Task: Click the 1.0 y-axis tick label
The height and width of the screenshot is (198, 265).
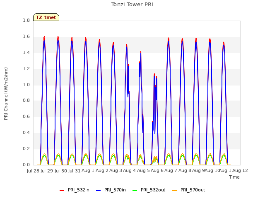Action: click(x=26, y=85)
